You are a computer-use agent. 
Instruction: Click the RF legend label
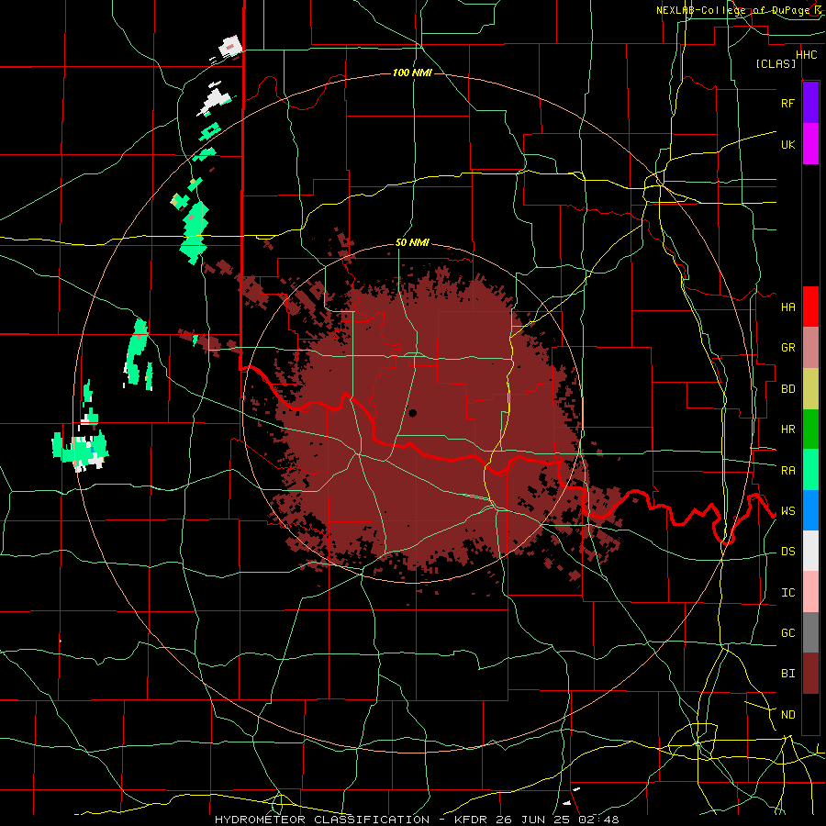tap(787, 103)
